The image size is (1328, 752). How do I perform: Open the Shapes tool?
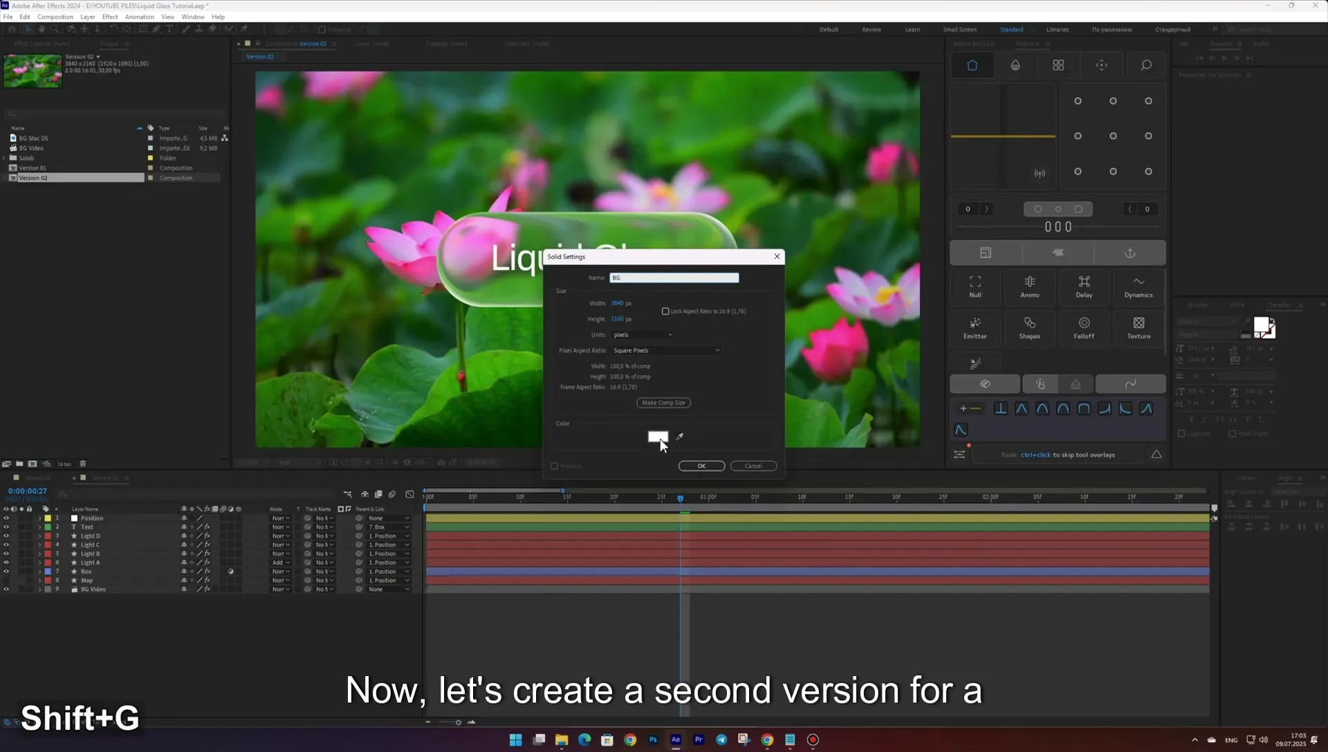1029,328
